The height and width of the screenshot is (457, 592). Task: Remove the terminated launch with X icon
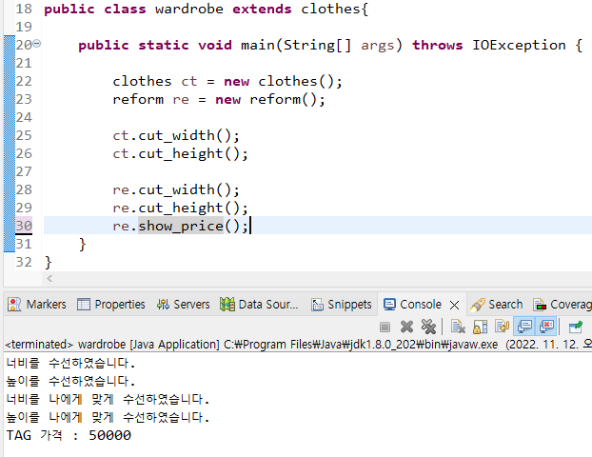[x=406, y=327]
